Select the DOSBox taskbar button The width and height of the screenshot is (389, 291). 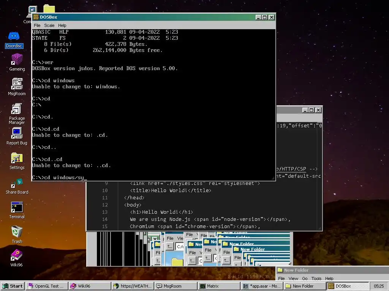(347, 286)
